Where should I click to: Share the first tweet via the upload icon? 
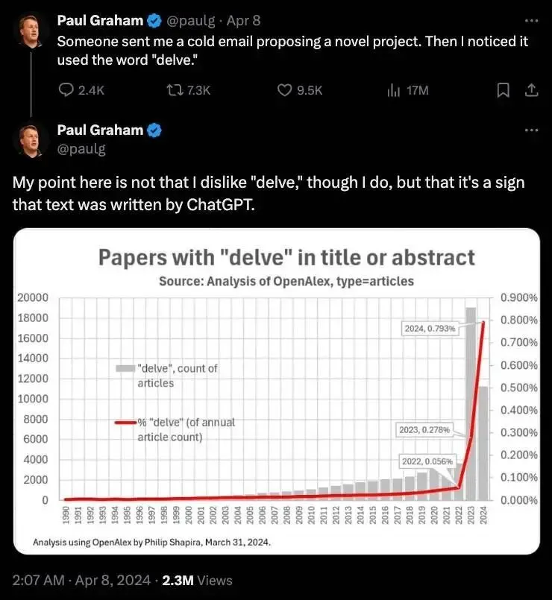tap(532, 90)
